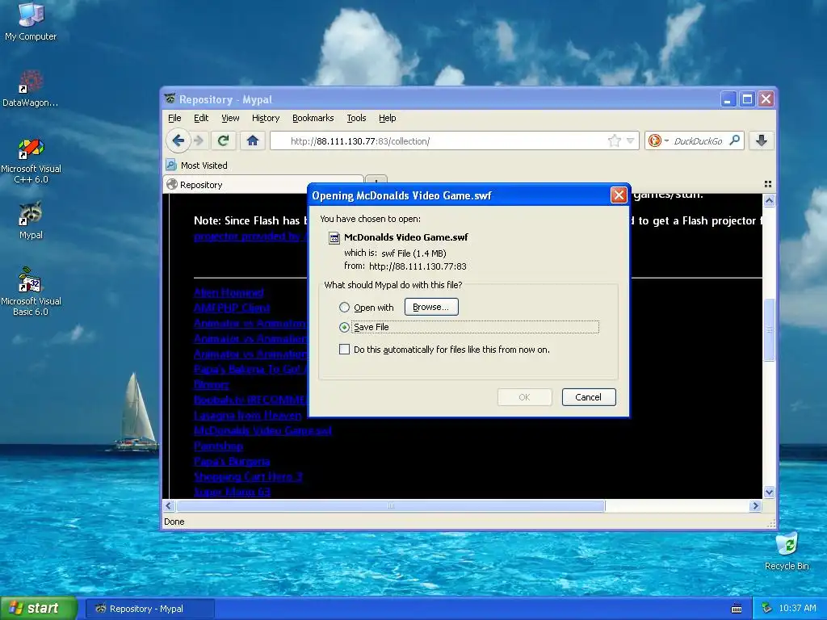The width and height of the screenshot is (827, 620).
Task: Click the 10:37 AM clock
Action: pyautogui.click(x=797, y=609)
